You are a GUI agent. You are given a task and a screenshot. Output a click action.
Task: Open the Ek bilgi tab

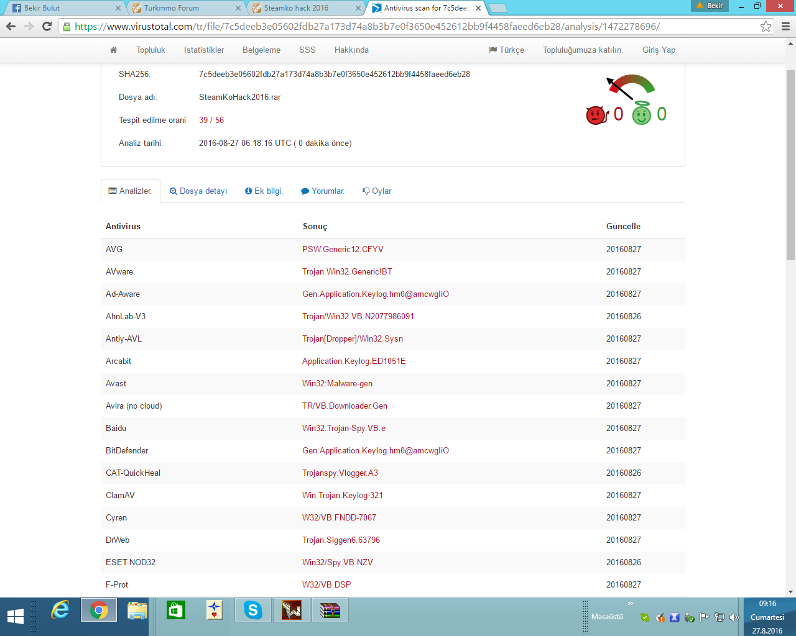coord(264,191)
